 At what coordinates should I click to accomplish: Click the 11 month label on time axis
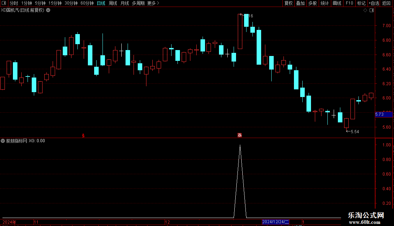pos(36,222)
